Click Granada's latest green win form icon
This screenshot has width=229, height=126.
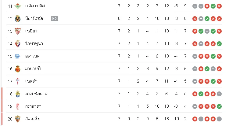[x=219, y=106]
